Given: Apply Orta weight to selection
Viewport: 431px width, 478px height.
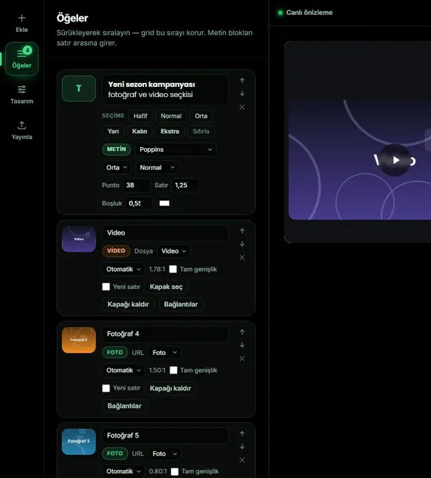Looking at the screenshot, I should [201, 116].
